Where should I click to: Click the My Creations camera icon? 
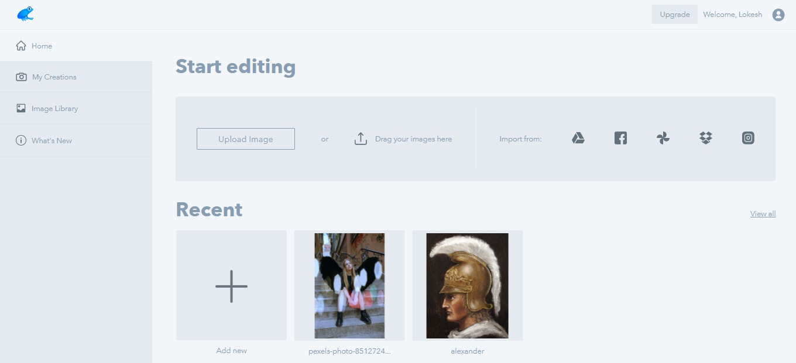[21, 77]
